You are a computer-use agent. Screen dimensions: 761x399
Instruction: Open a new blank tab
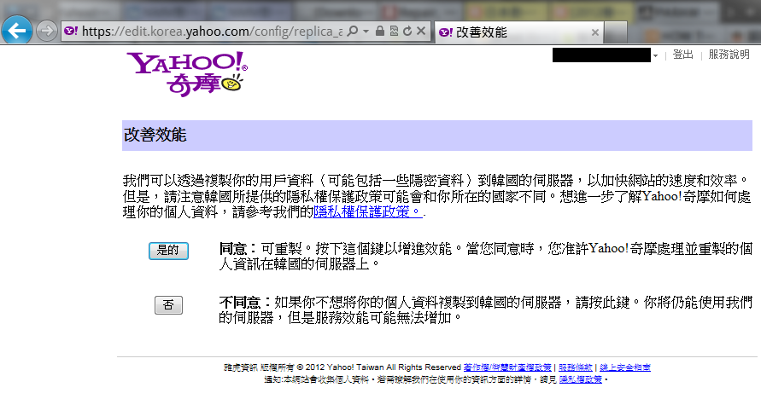(x=616, y=32)
